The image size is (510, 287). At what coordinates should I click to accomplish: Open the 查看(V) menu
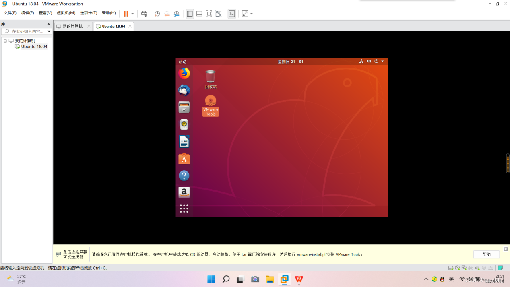click(x=45, y=13)
